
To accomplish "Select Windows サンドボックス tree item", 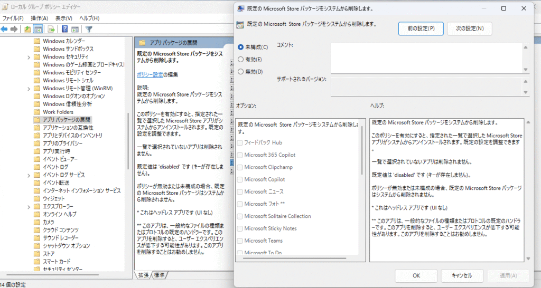I will (x=68, y=49).
